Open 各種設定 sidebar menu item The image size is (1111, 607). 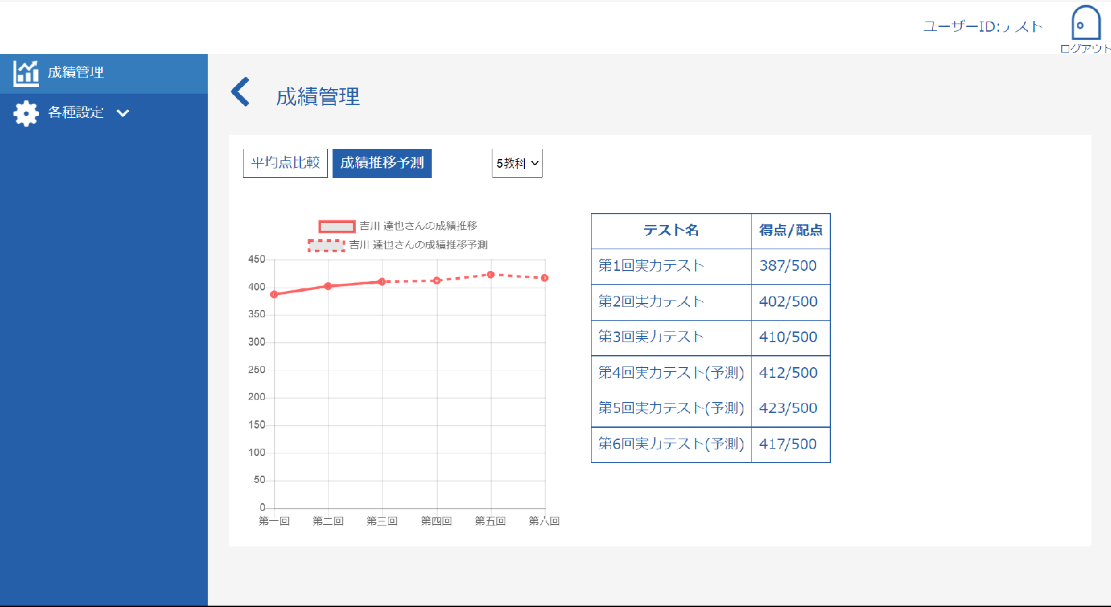[x=76, y=113]
